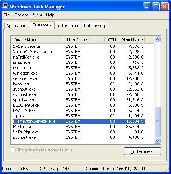Click the CPU Usage: 14% status entry
The width and height of the screenshot is (171, 174).
pos(56,169)
